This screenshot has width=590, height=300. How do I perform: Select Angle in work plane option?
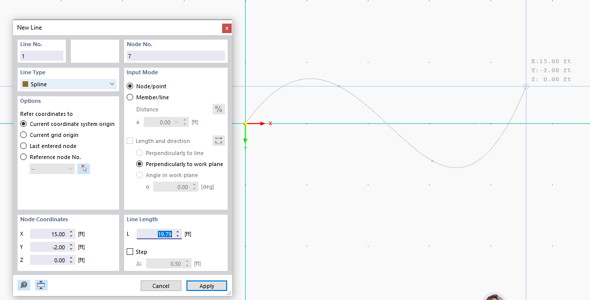coord(139,175)
